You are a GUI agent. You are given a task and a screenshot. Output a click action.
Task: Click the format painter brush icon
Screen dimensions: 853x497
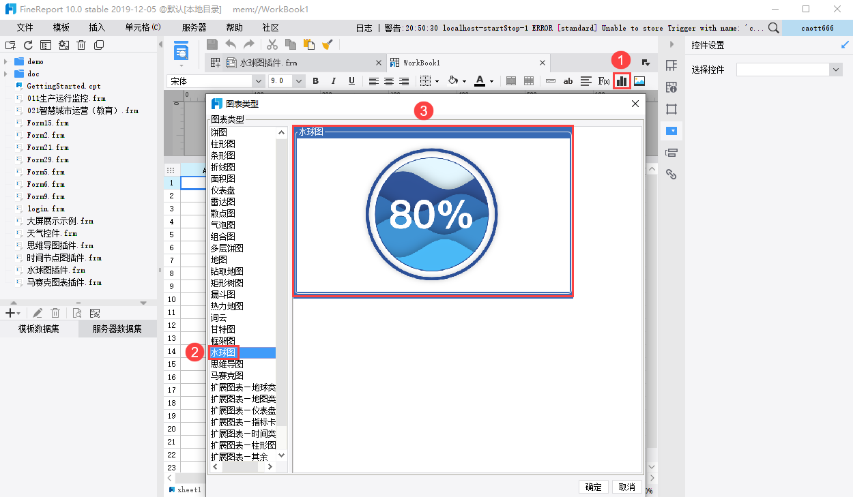click(x=328, y=44)
